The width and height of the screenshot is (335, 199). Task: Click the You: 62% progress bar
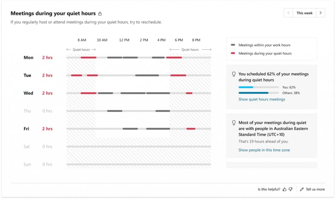coord(259,87)
